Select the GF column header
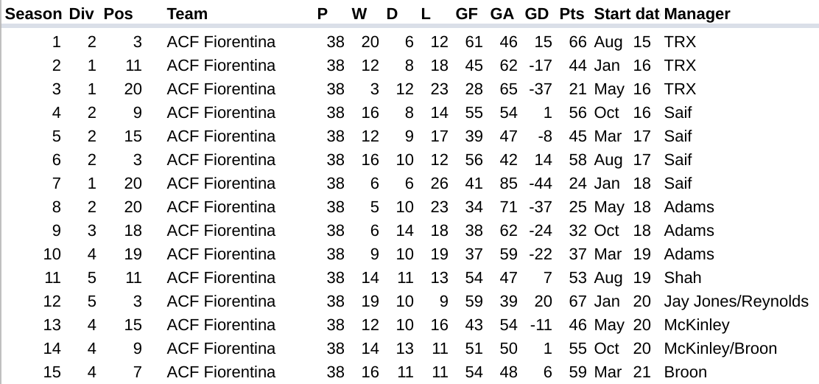This screenshot has width=819, height=384. [x=467, y=14]
